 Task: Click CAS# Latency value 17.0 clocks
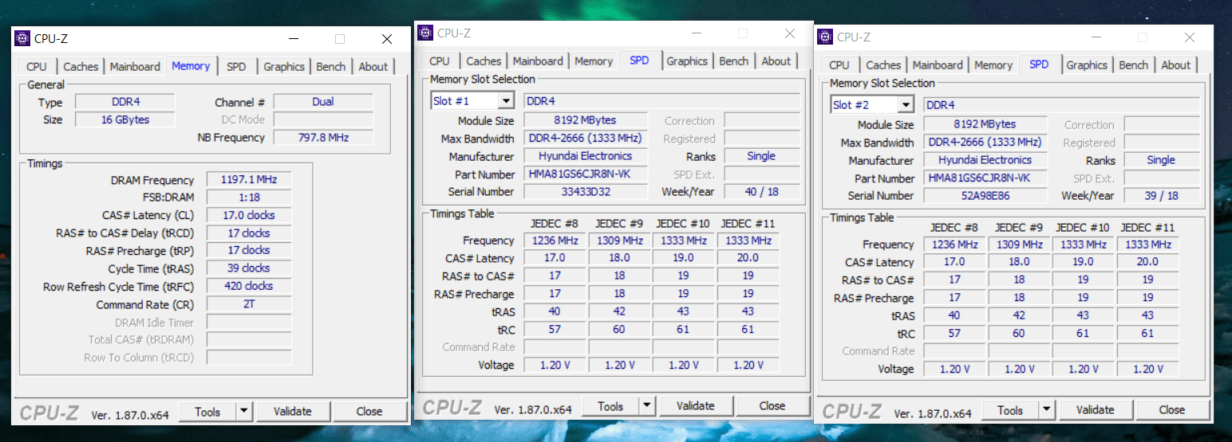[249, 215]
